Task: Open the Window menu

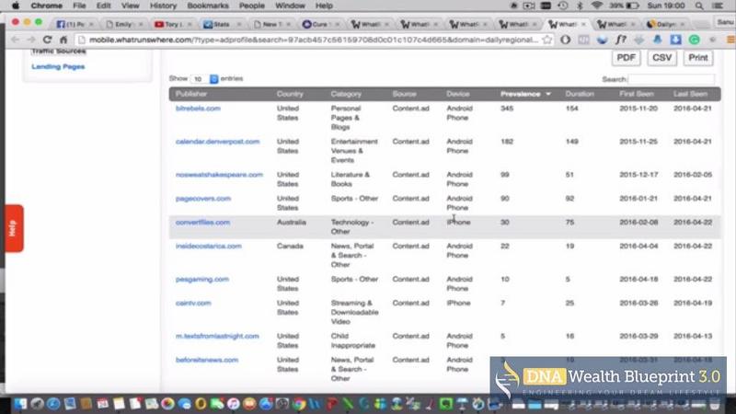Action: tap(290, 6)
